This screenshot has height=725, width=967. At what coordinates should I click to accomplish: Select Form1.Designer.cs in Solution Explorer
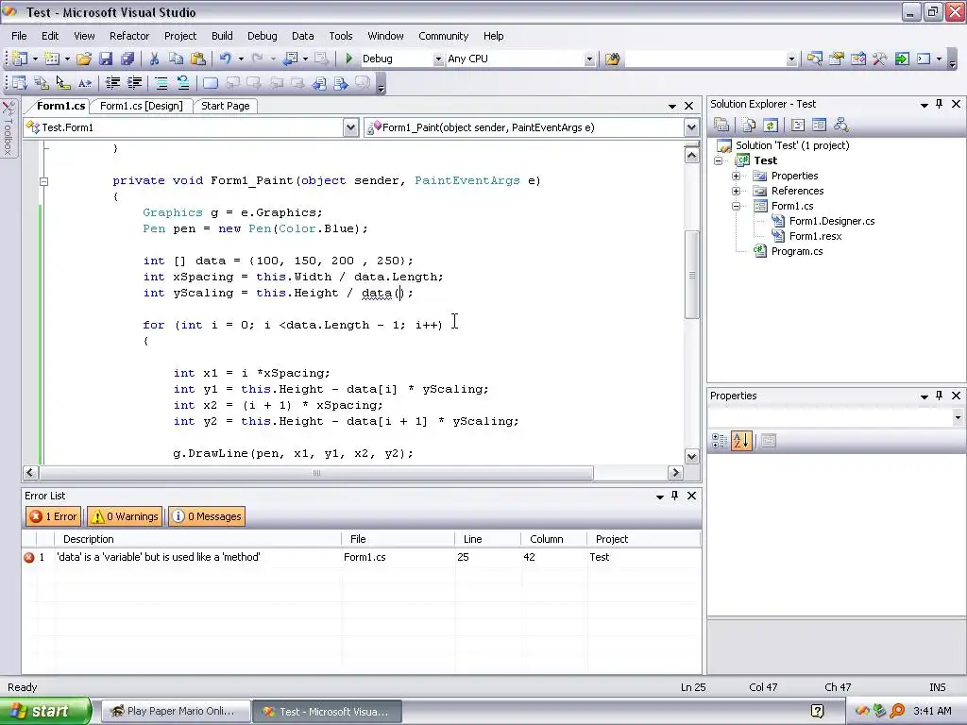tap(832, 221)
